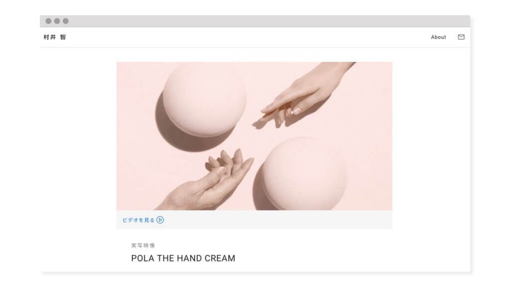Click the circled play icon
The width and height of the screenshot is (510, 287).
point(160,220)
